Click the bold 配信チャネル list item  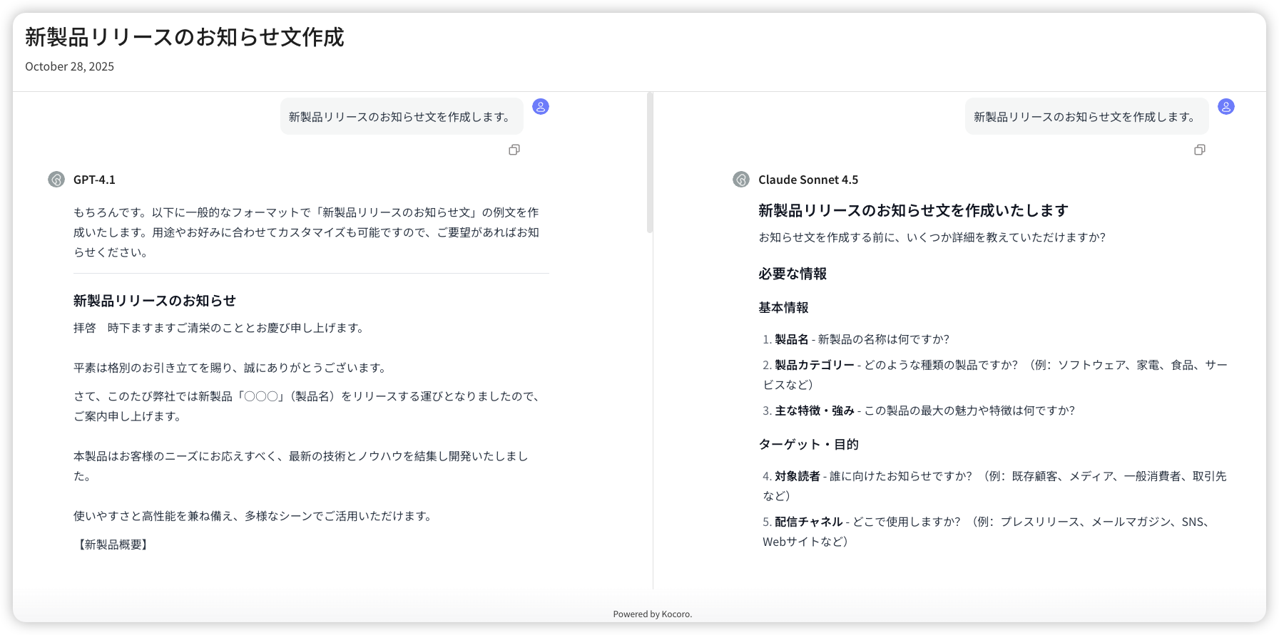[808, 522]
